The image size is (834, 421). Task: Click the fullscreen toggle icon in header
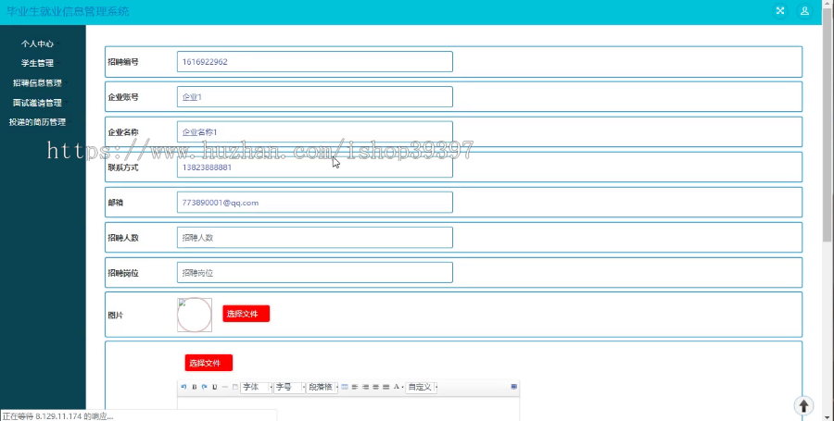coord(780,10)
